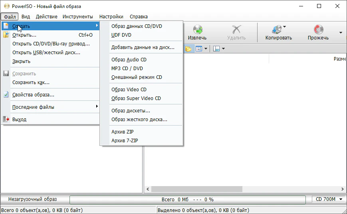The width and height of the screenshot is (347, 214).
Task: Click the Прожечь (Burn) disc icon
Action: click(318, 29)
